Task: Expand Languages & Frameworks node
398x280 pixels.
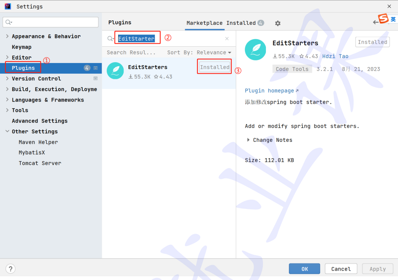Action: (x=7, y=100)
